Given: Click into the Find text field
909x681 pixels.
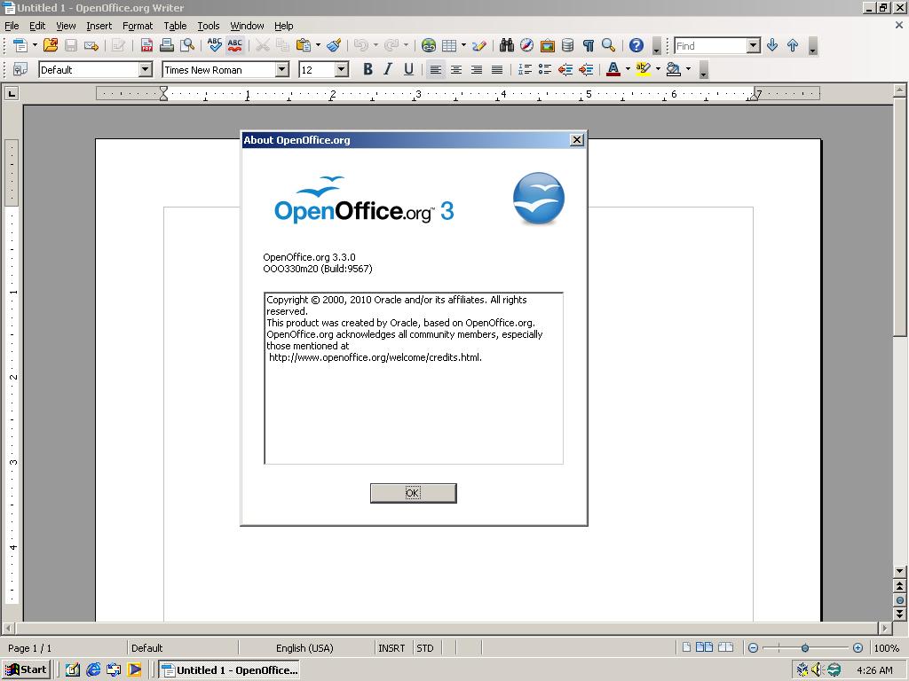Looking at the screenshot, I should click(711, 46).
